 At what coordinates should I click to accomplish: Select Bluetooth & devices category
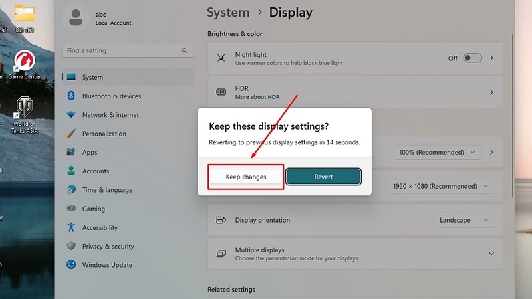(x=128, y=96)
